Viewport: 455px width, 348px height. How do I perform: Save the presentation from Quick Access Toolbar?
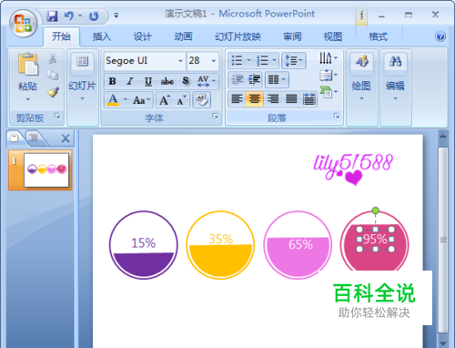point(52,15)
